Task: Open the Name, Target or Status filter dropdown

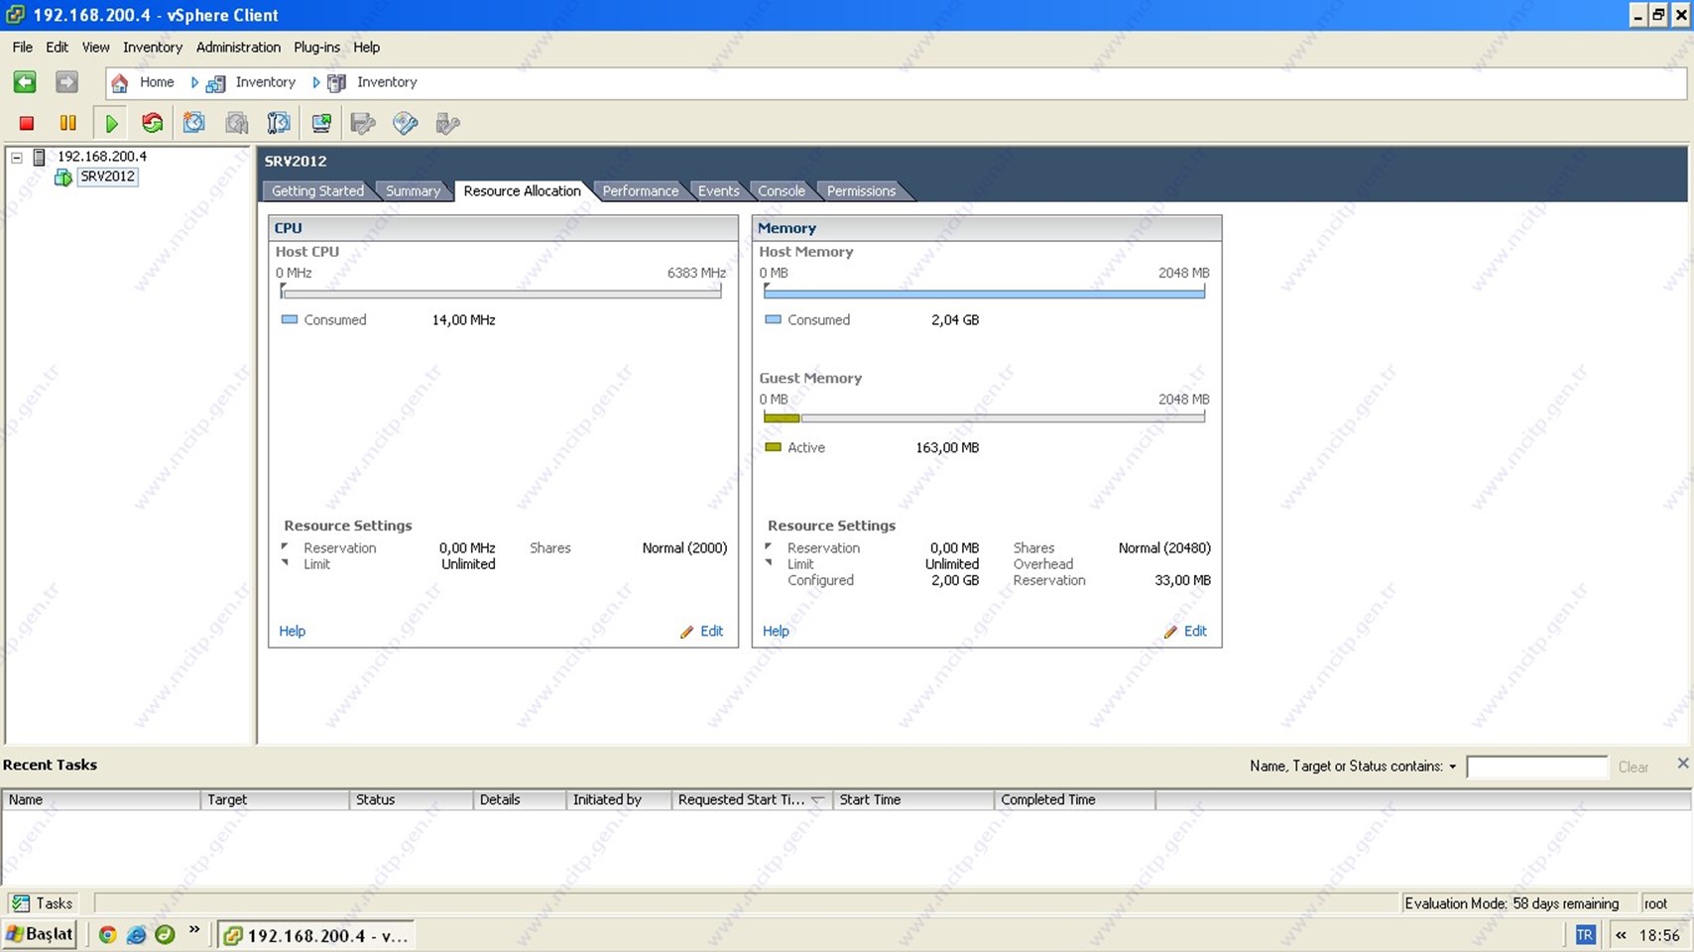Action: point(1452,767)
